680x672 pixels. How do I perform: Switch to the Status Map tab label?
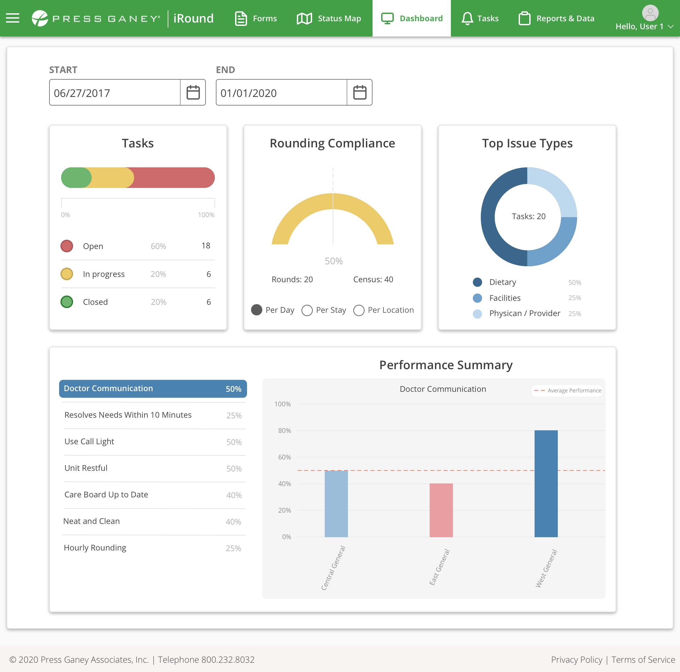click(339, 18)
